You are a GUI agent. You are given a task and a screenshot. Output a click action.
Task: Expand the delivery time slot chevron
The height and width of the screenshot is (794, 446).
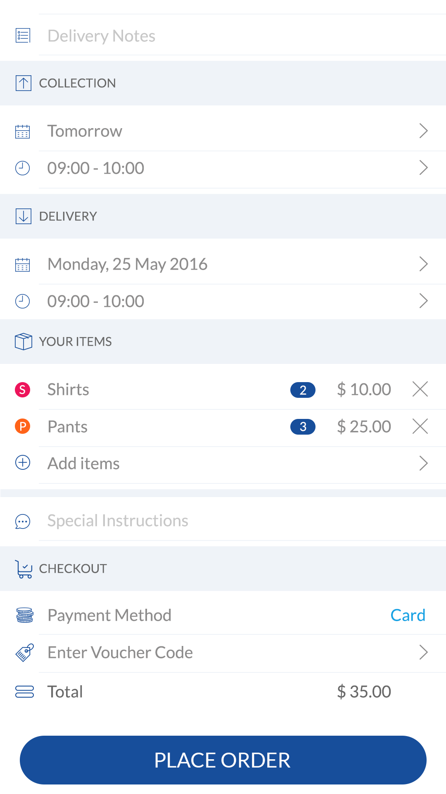(x=423, y=301)
